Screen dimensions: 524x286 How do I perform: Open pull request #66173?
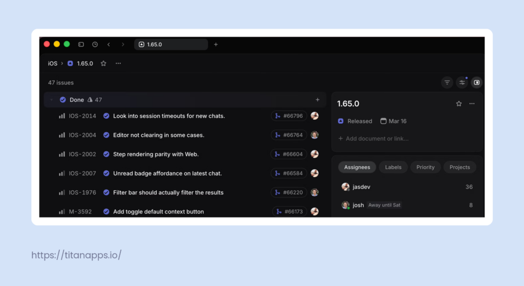point(290,211)
